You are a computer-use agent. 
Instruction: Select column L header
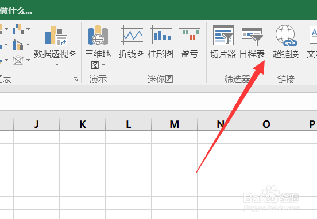pos(129,124)
